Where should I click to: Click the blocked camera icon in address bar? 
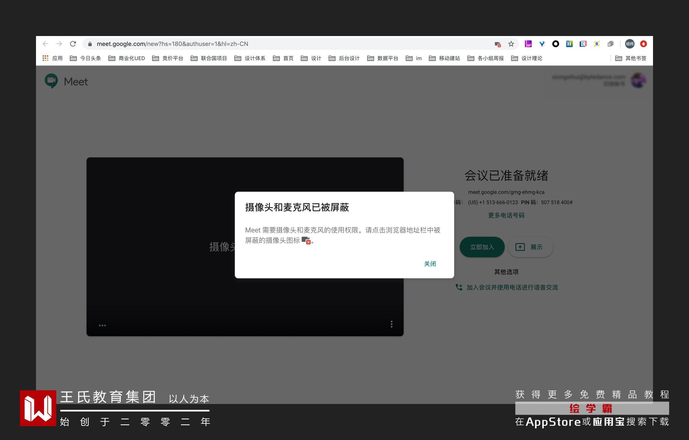point(497,44)
